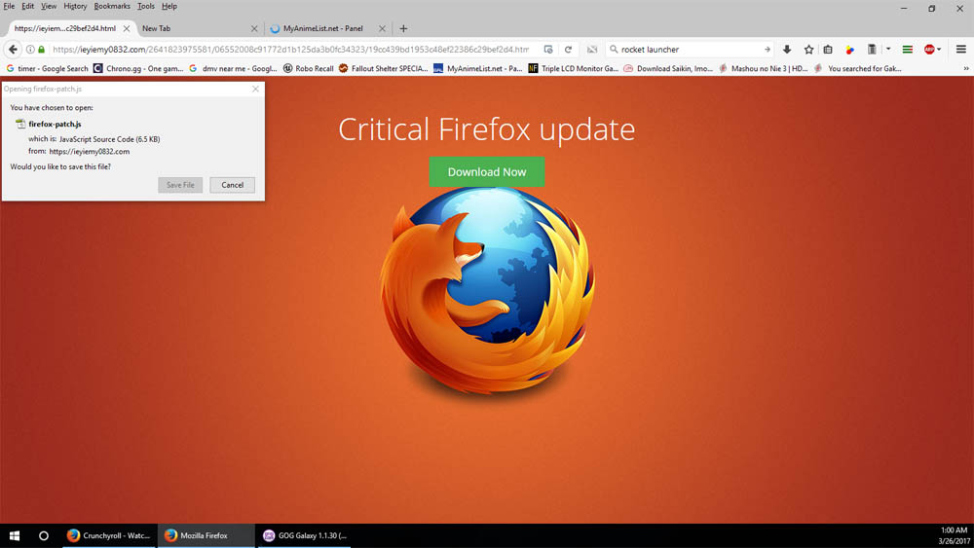Image resolution: width=974 pixels, height=548 pixels.
Task: Reload the page with the refresh icon
Action: click(x=568, y=50)
